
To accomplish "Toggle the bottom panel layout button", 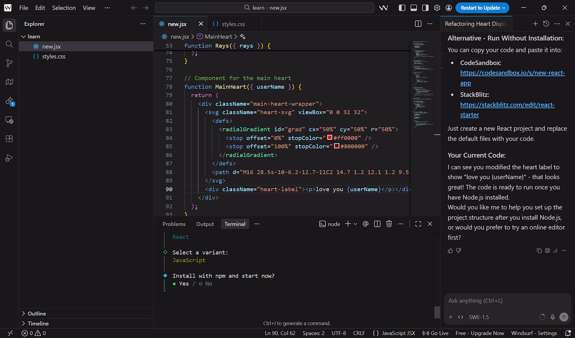I will coord(413,8).
